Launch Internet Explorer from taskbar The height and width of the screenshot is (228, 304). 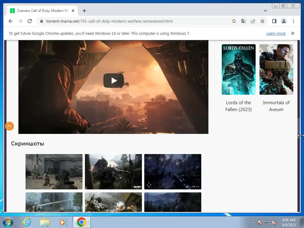26,222
